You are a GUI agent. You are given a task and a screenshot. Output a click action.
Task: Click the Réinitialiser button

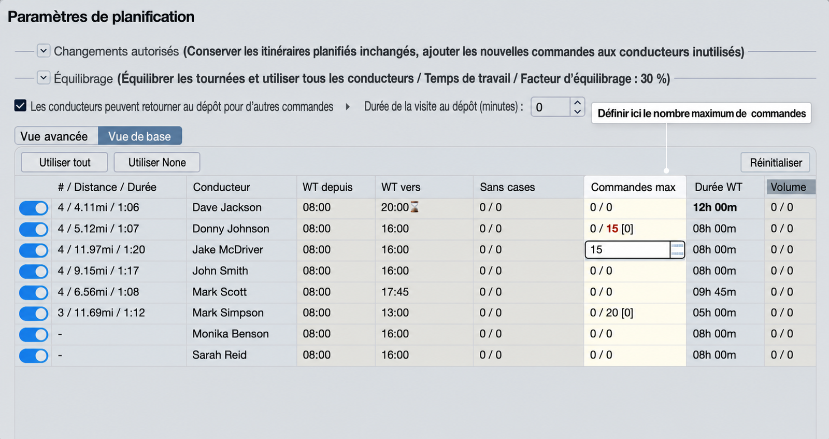tap(776, 163)
